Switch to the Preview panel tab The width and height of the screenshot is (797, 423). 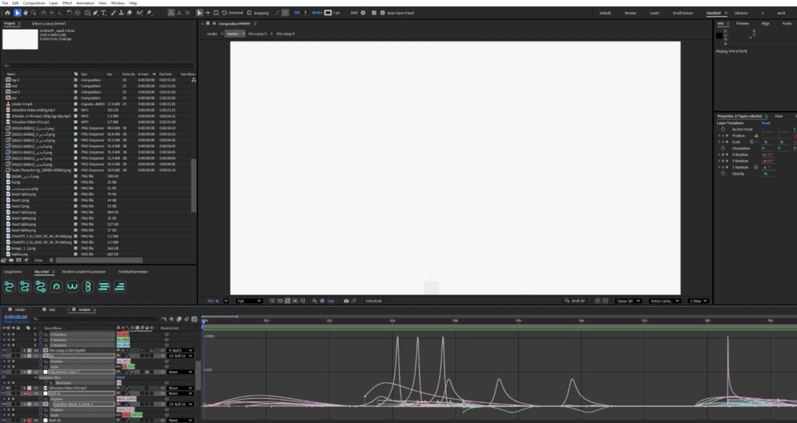743,23
